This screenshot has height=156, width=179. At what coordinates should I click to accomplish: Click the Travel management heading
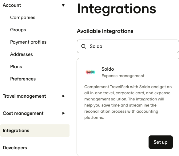point(24,96)
